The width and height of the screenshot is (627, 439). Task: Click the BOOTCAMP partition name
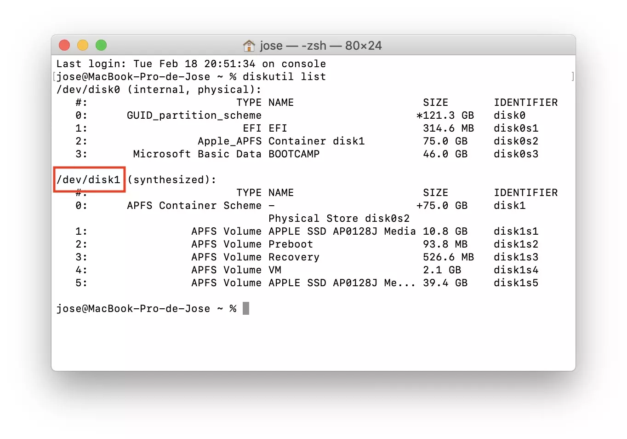tap(294, 154)
